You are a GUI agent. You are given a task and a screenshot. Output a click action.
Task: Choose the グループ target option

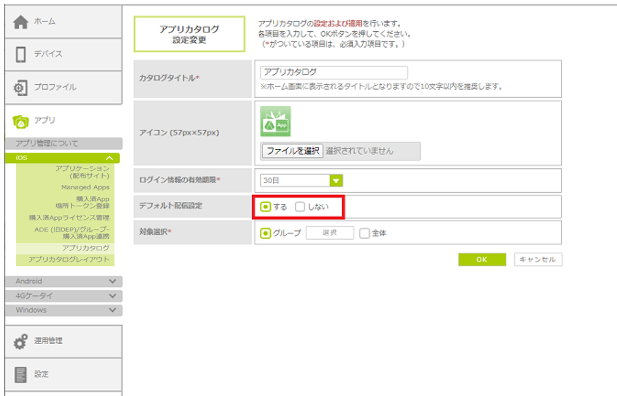pos(265,233)
